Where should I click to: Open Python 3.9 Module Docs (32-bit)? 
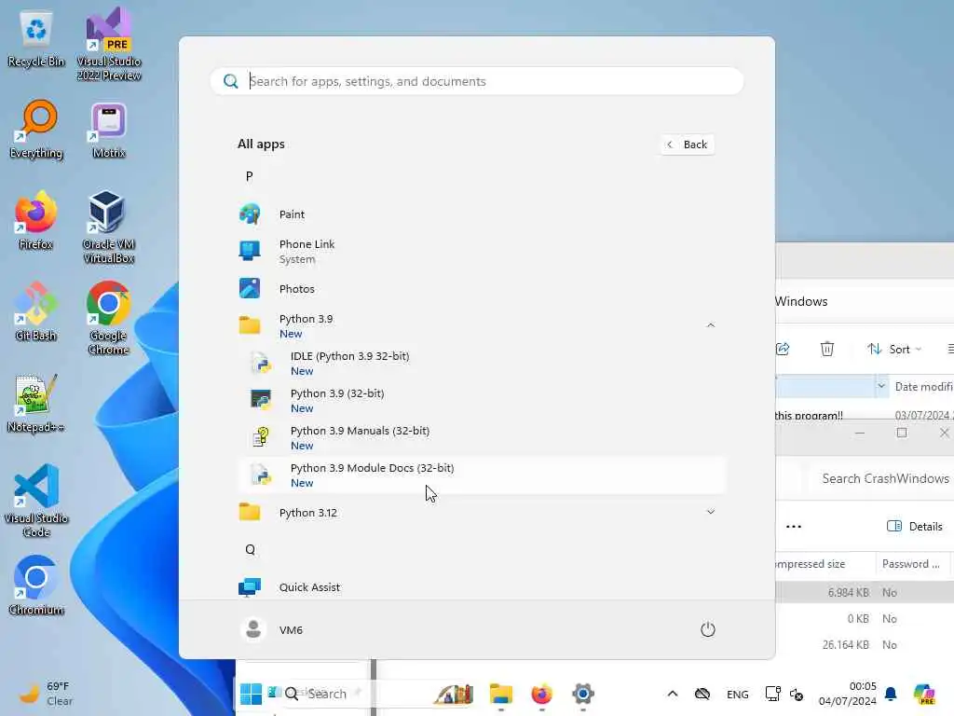[x=482, y=475]
